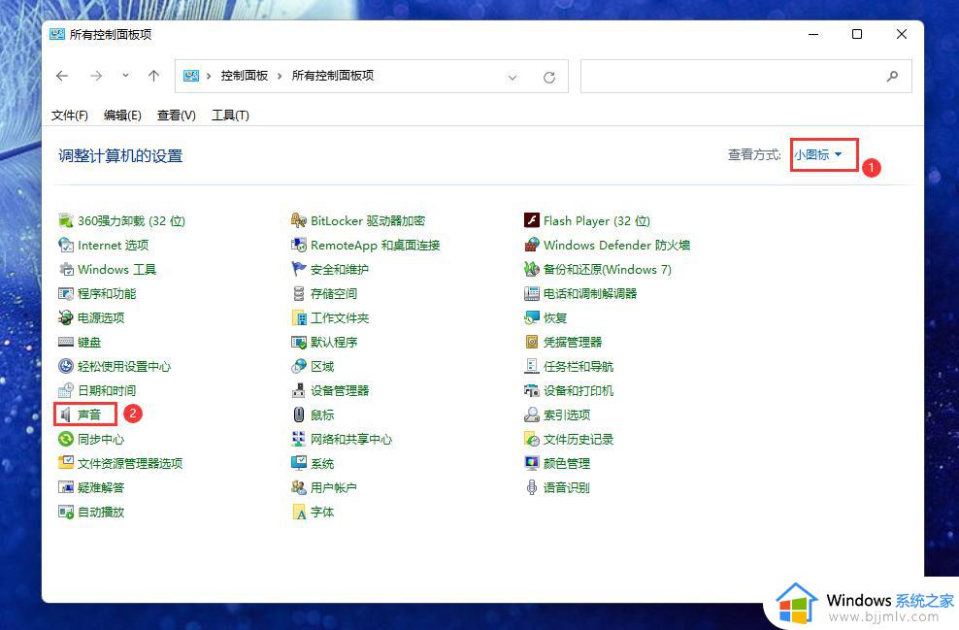
Task: Expand the address bar history dropdown
Action: [513, 77]
